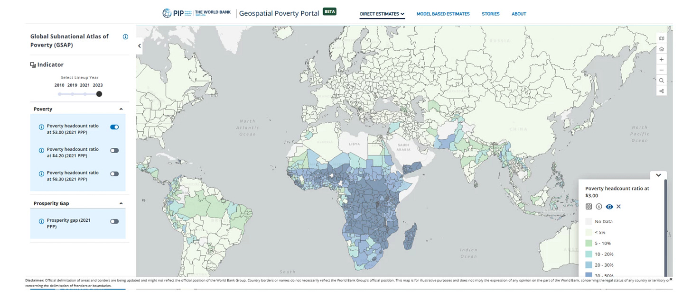Collapse the left sidebar panel arrow
The image size is (691, 300).
(140, 46)
